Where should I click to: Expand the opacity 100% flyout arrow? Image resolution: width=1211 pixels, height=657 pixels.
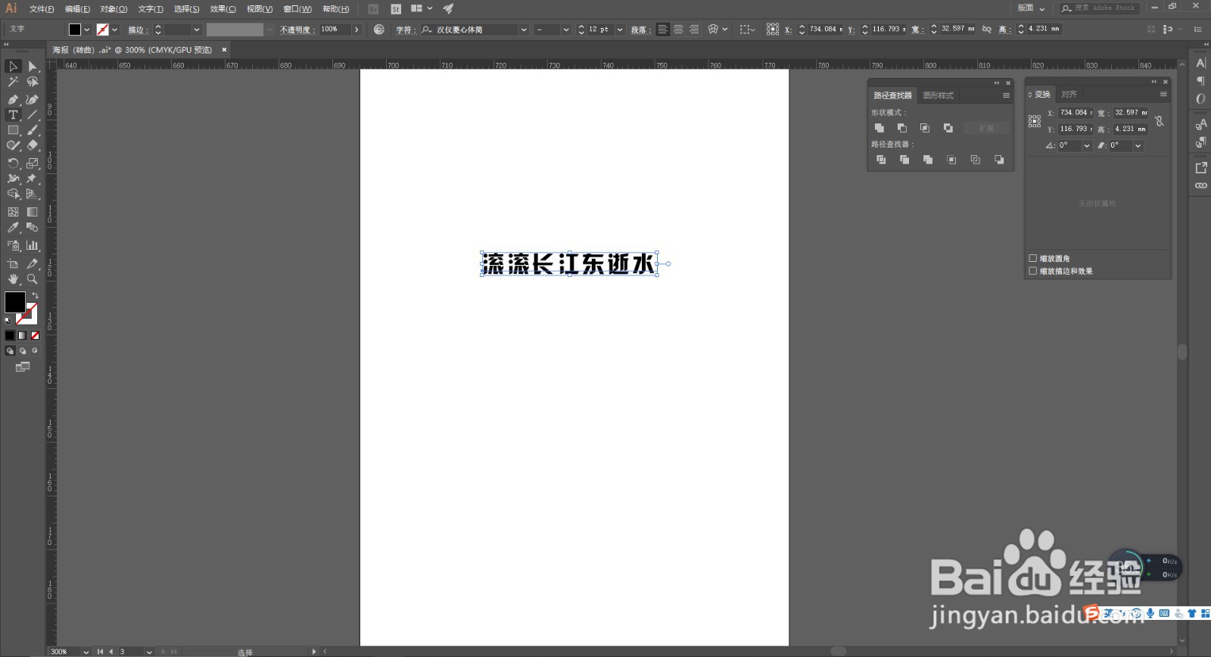356,30
